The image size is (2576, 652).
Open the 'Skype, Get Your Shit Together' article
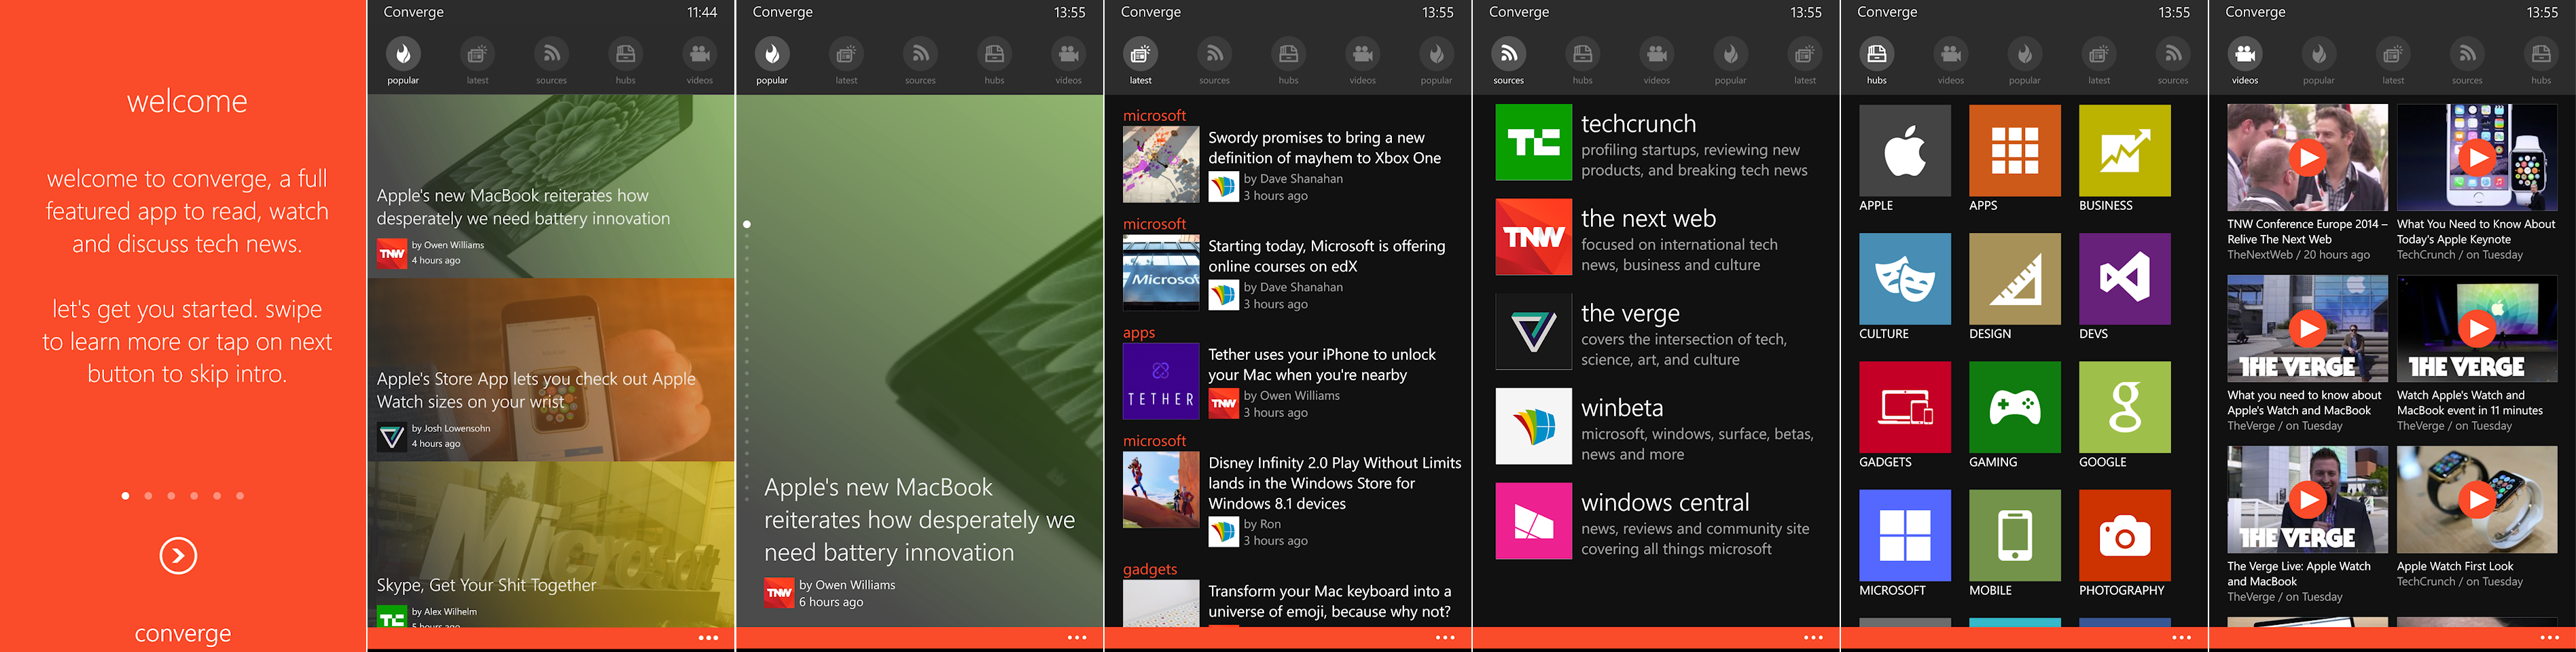486,585
